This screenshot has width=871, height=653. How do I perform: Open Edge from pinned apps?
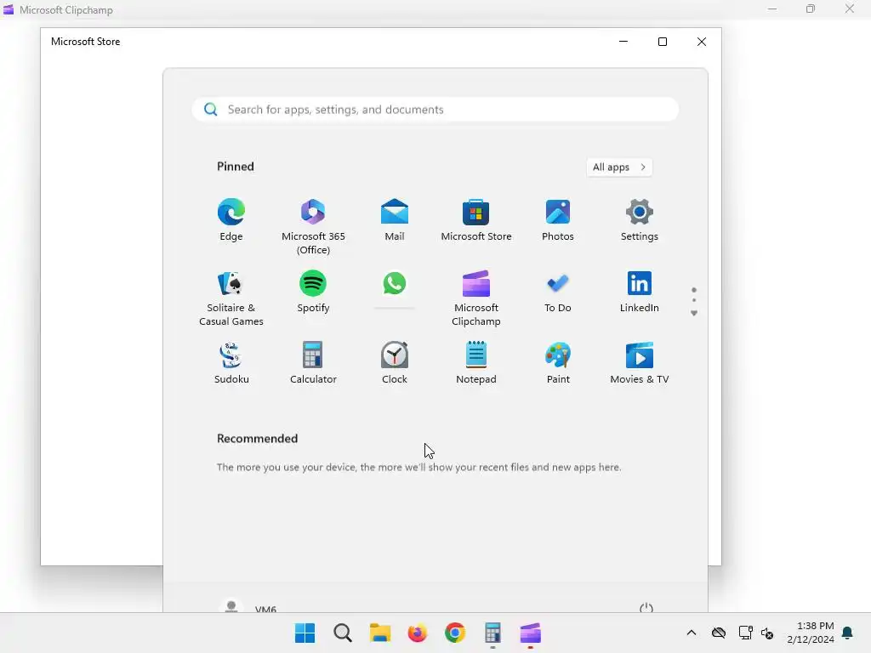click(231, 220)
